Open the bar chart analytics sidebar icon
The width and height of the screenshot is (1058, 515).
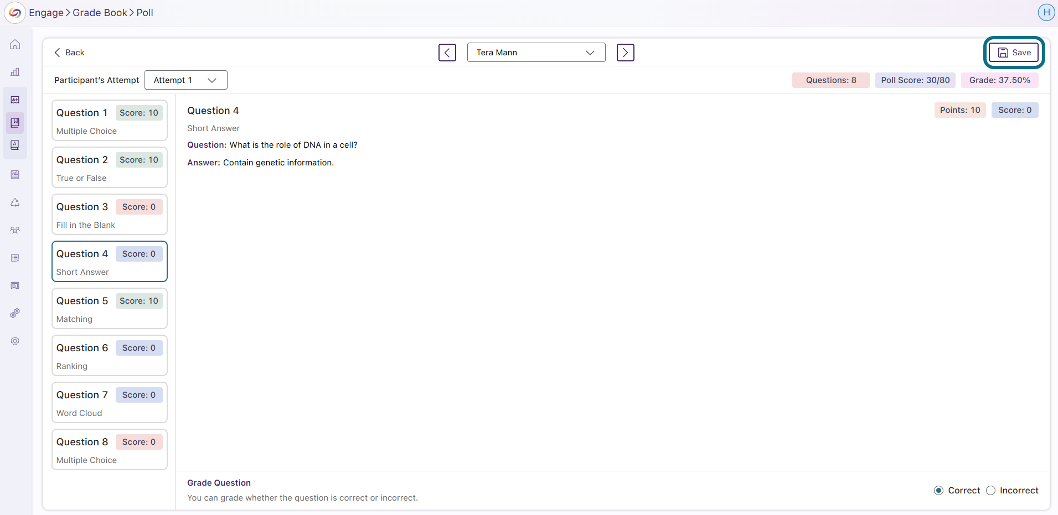click(x=15, y=72)
